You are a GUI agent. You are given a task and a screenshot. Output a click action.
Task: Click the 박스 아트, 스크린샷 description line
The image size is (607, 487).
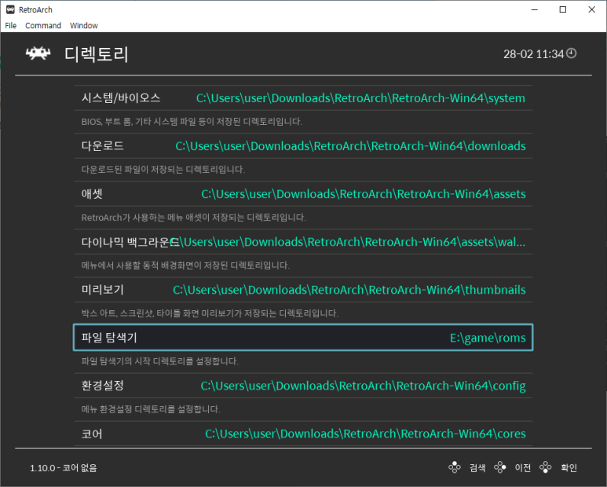[210, 313]
